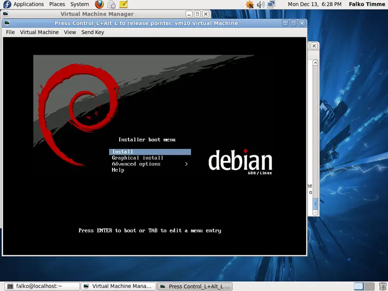
Task: Switch to Virtual Machine Manager taskbar button
Action: [x=118, y=286]
